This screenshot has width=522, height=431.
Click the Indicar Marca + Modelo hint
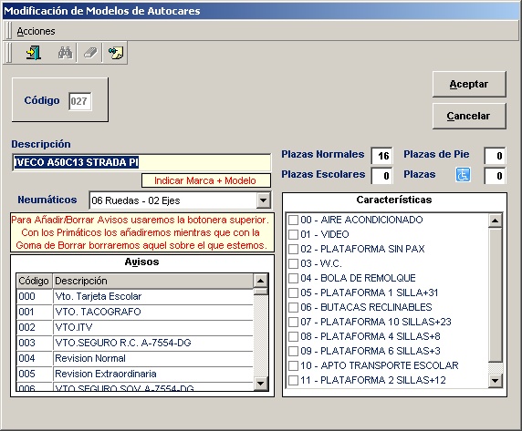205,180
